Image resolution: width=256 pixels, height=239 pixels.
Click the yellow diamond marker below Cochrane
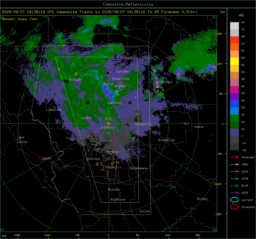[97, 164]
